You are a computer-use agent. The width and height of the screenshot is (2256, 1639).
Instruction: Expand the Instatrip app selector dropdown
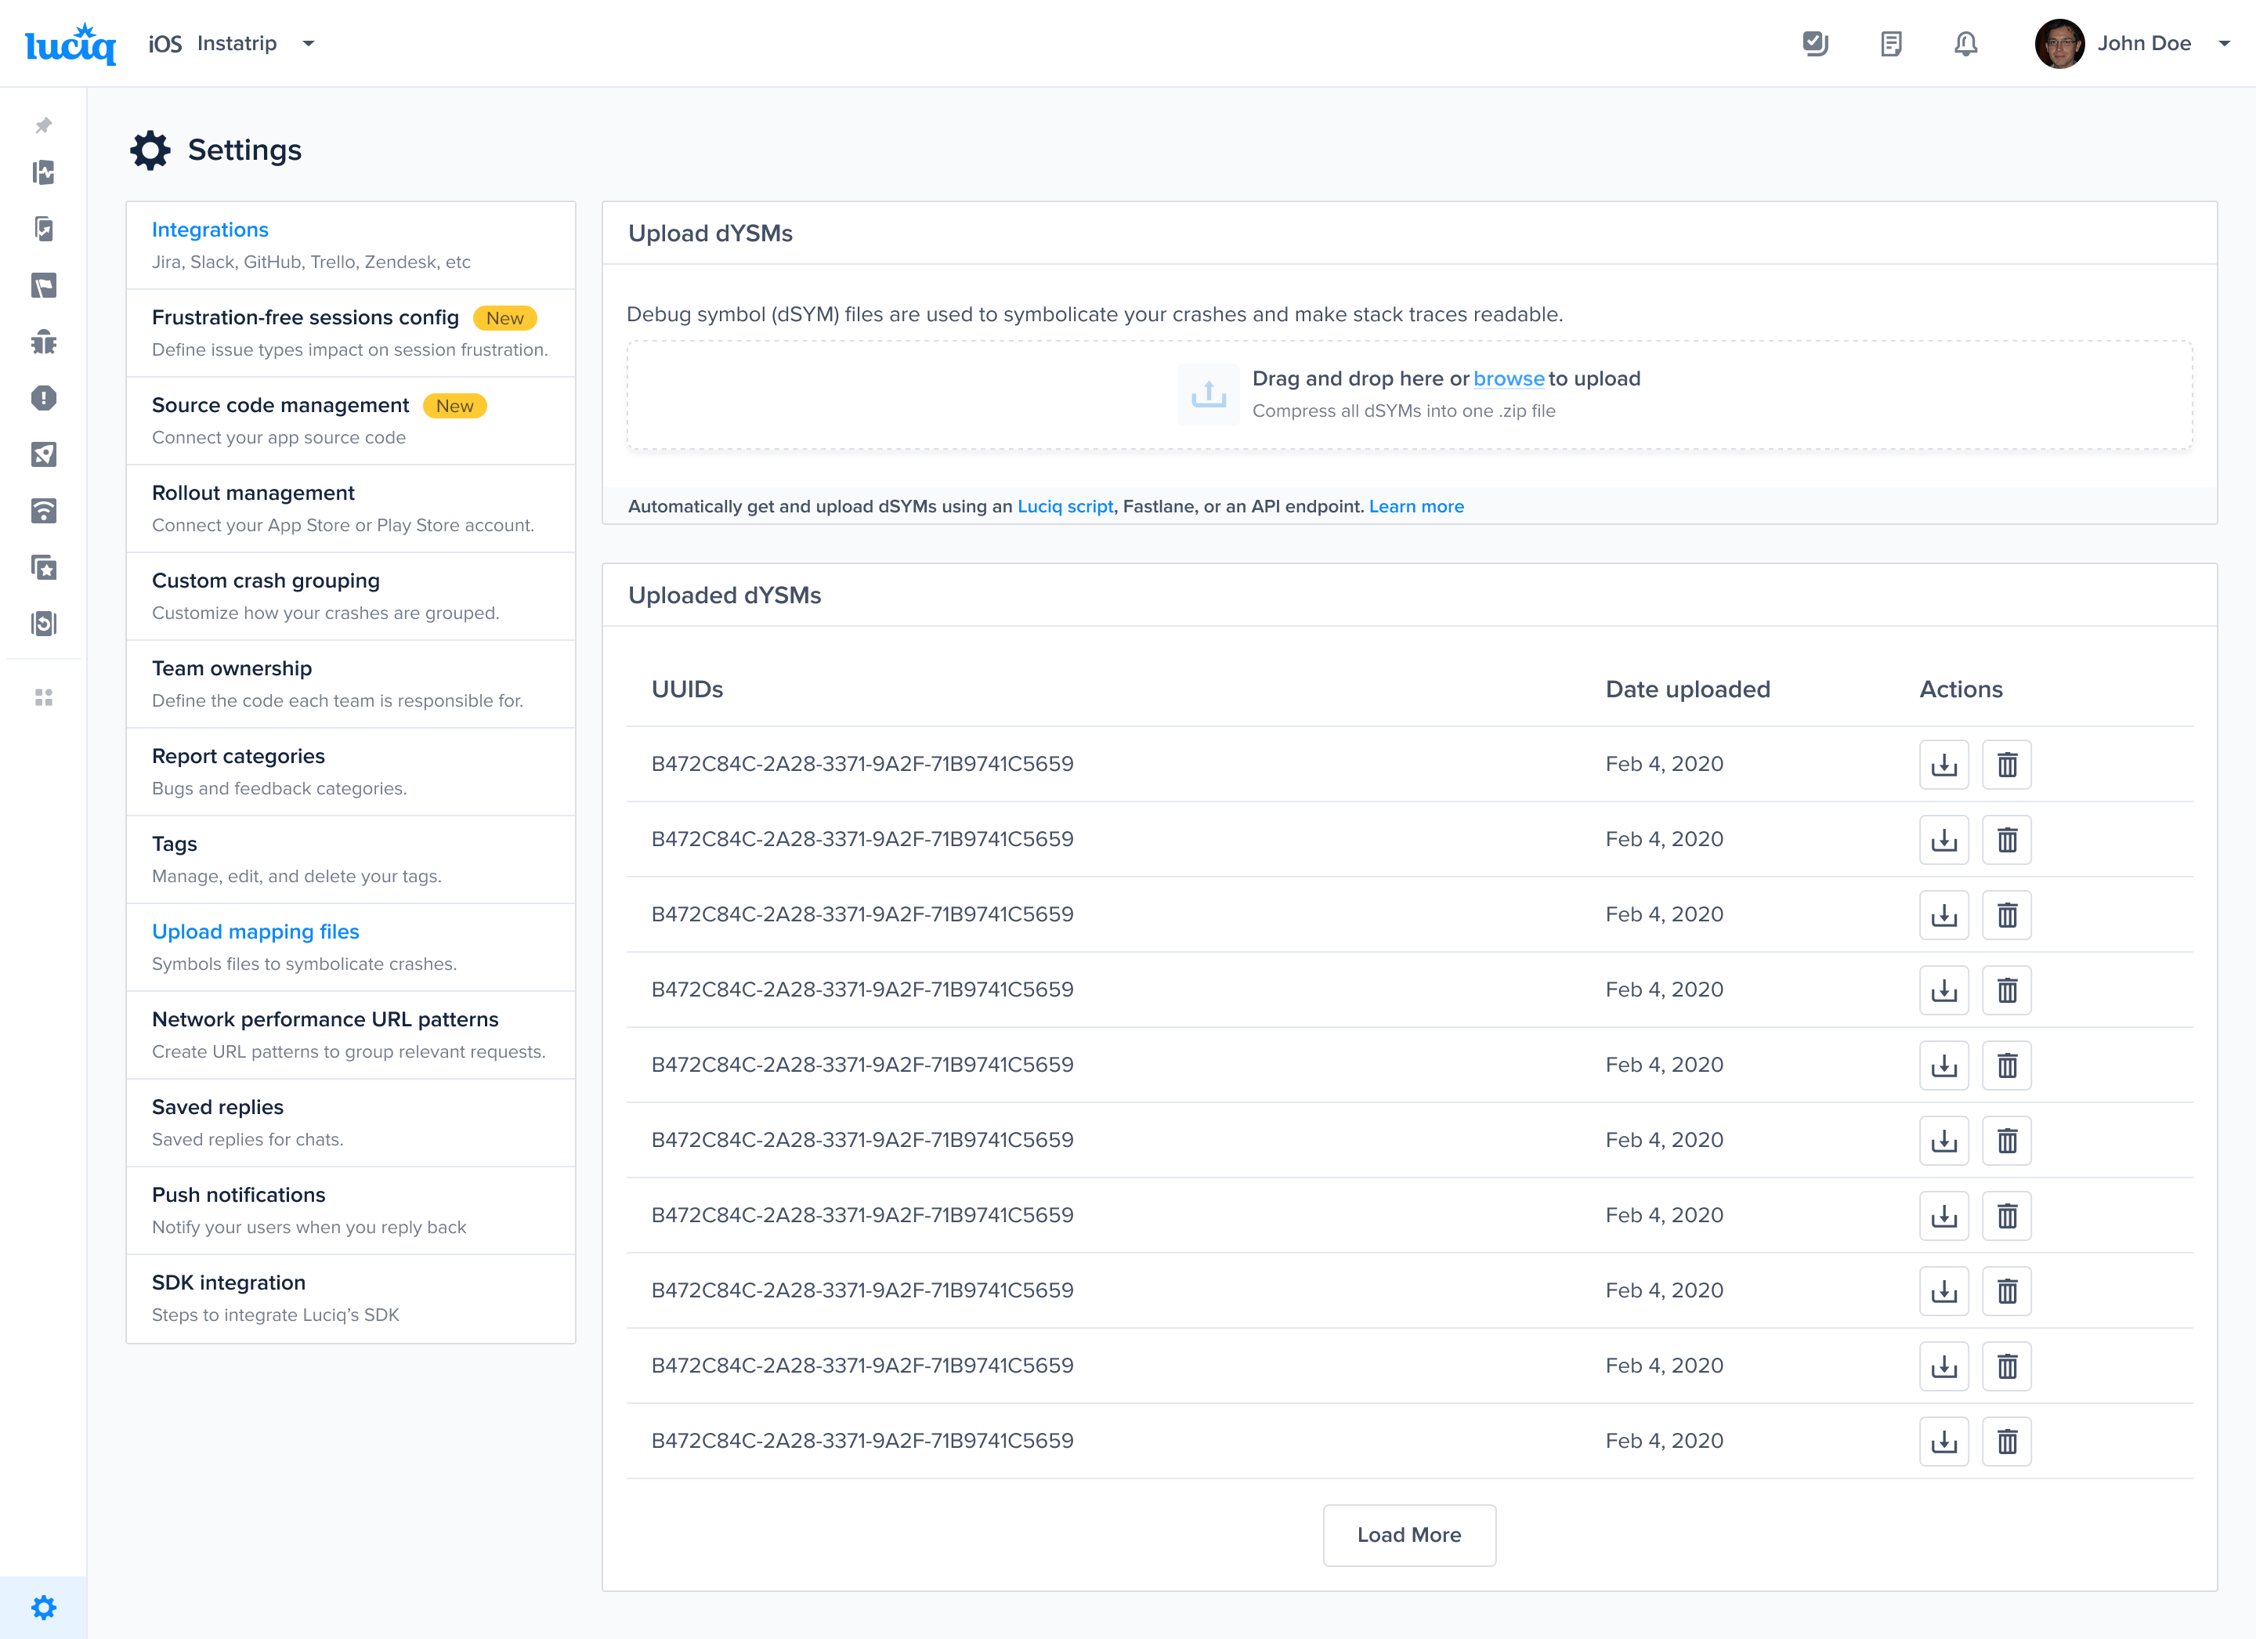click(309, 44)
